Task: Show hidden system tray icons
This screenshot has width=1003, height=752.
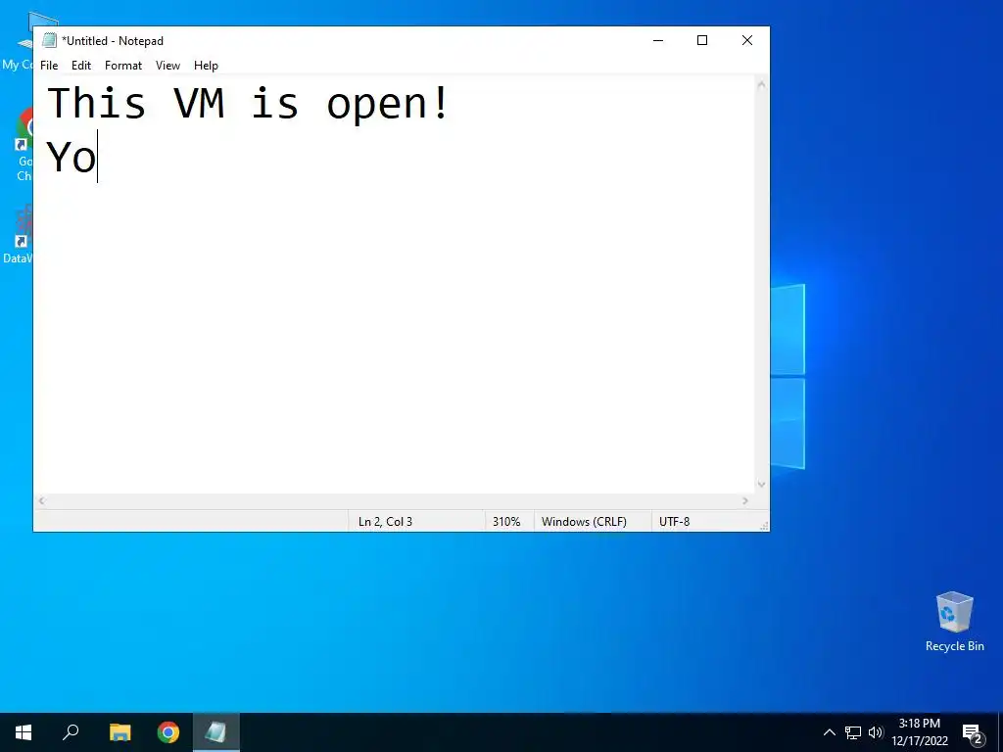Action: (x=829, y=732)
